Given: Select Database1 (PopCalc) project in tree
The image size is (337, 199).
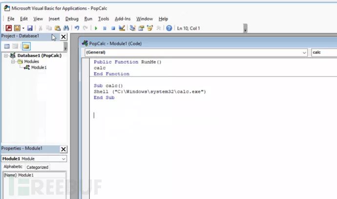Looking at the screenshot, I should click(40, 56).
